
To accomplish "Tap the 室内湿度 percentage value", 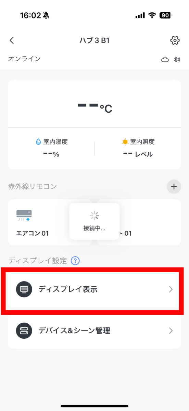I will pos(51,154).
